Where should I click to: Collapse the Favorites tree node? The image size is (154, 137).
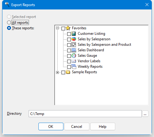click(x=57, y=28)
